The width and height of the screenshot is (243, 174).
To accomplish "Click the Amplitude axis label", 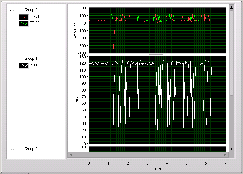I will [x=75, y=30].
